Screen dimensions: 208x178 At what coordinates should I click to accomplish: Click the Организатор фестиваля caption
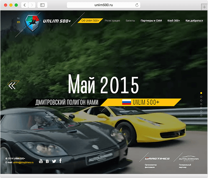(151, 166)
